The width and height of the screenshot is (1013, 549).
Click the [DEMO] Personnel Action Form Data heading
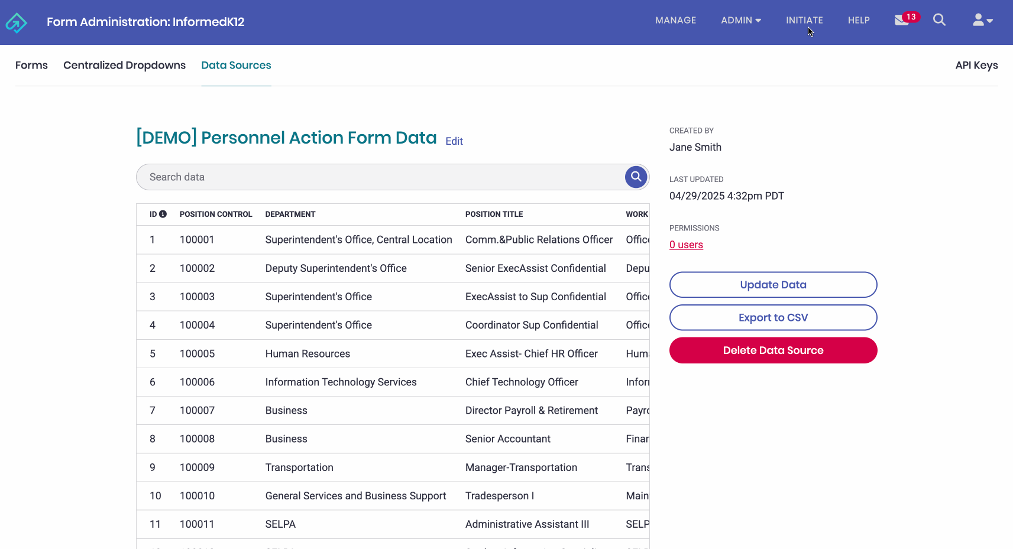tap(286, 138)
